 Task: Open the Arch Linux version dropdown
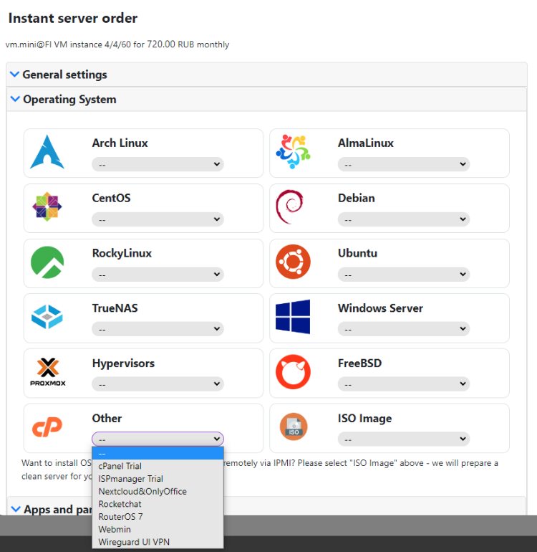(158, 164)
